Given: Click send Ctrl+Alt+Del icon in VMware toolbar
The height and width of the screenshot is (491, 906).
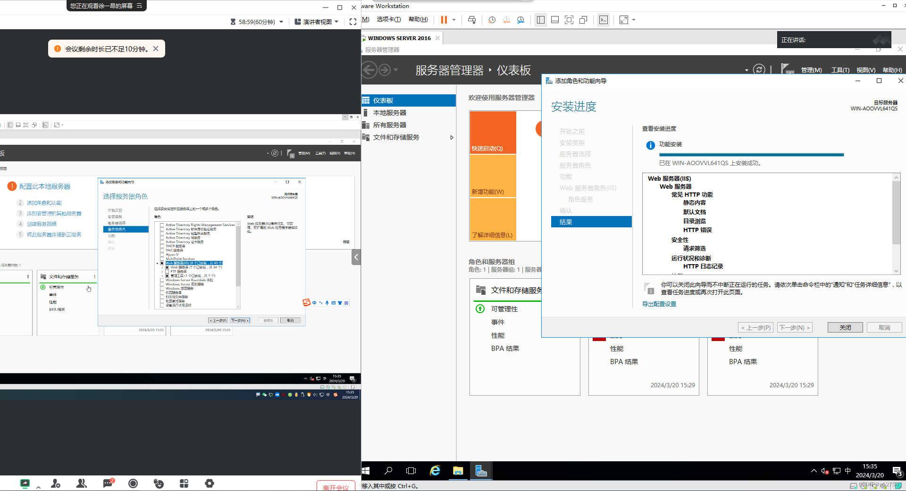Looking at the screenshot, I should pos(472,20).
